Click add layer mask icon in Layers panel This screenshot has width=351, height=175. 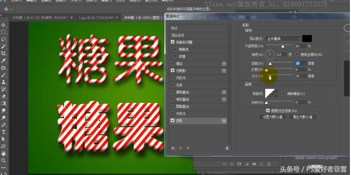pyautogui.click(x=239, y=164)
